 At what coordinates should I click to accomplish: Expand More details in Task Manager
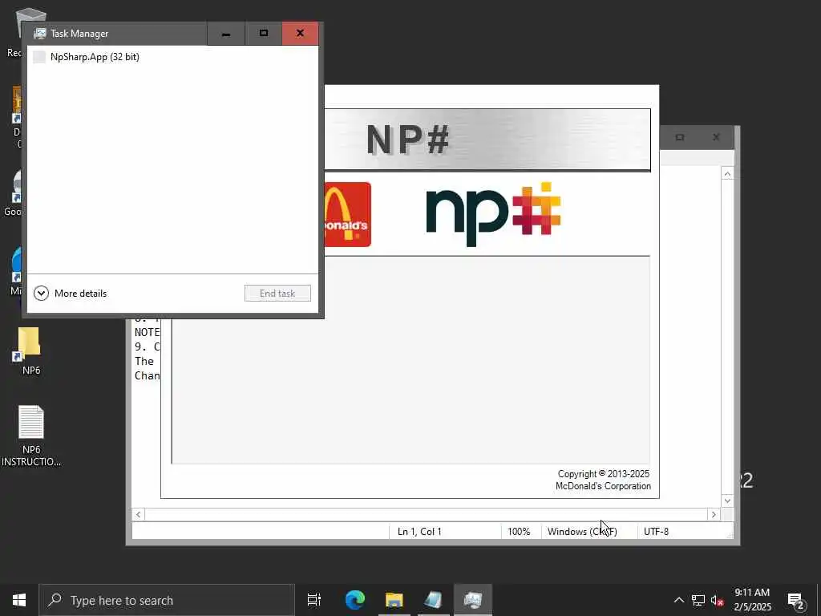point(71,294)
